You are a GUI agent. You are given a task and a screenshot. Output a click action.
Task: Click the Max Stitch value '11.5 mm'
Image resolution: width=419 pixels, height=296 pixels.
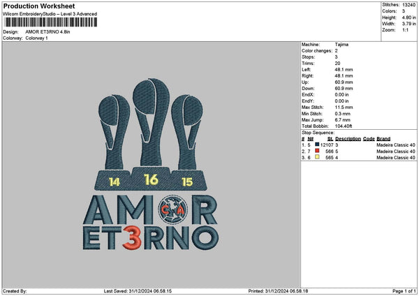pos(344,108)
